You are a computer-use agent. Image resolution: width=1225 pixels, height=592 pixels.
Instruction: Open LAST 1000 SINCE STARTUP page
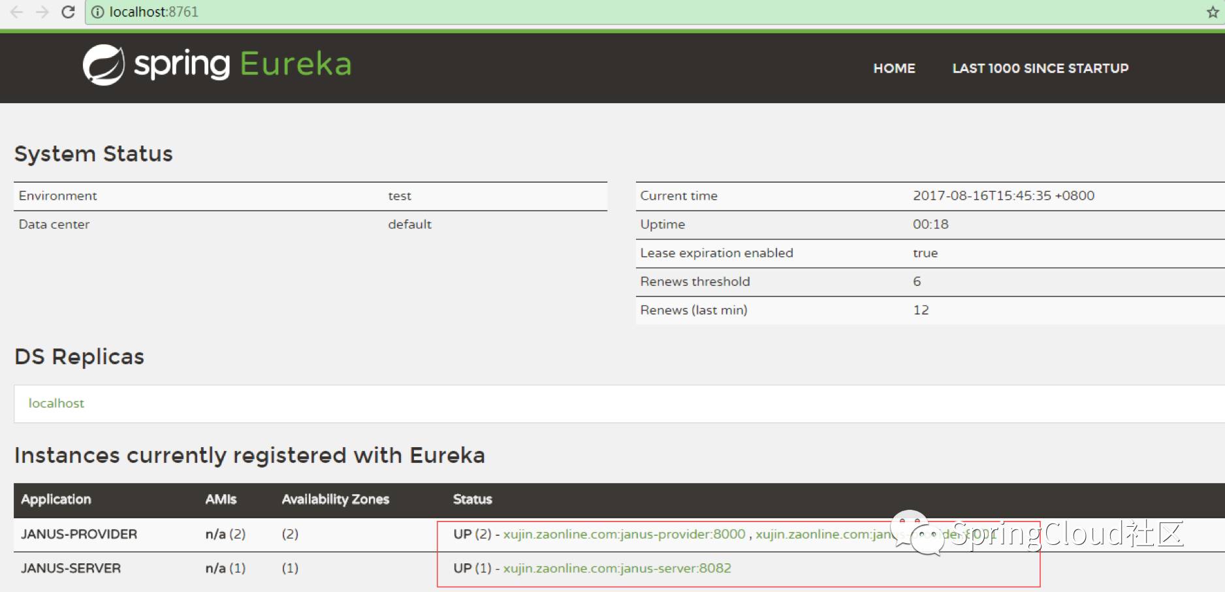1040,68
